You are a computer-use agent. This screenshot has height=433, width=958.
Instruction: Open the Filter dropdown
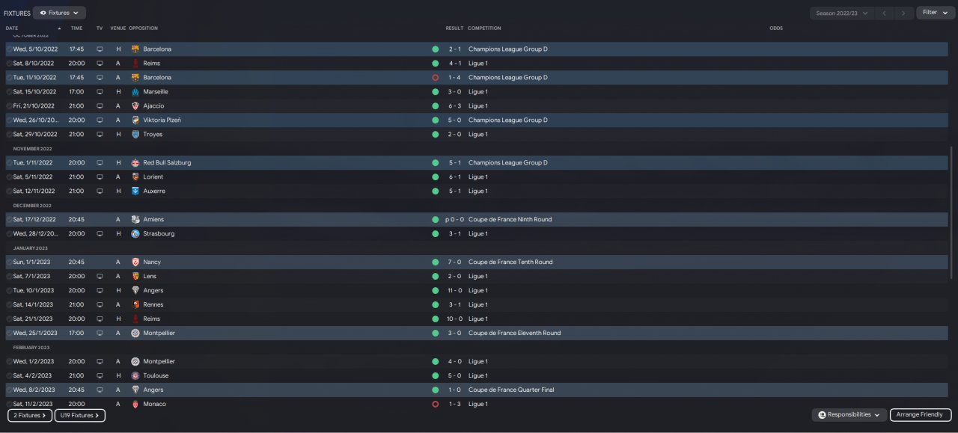point(935,13)
